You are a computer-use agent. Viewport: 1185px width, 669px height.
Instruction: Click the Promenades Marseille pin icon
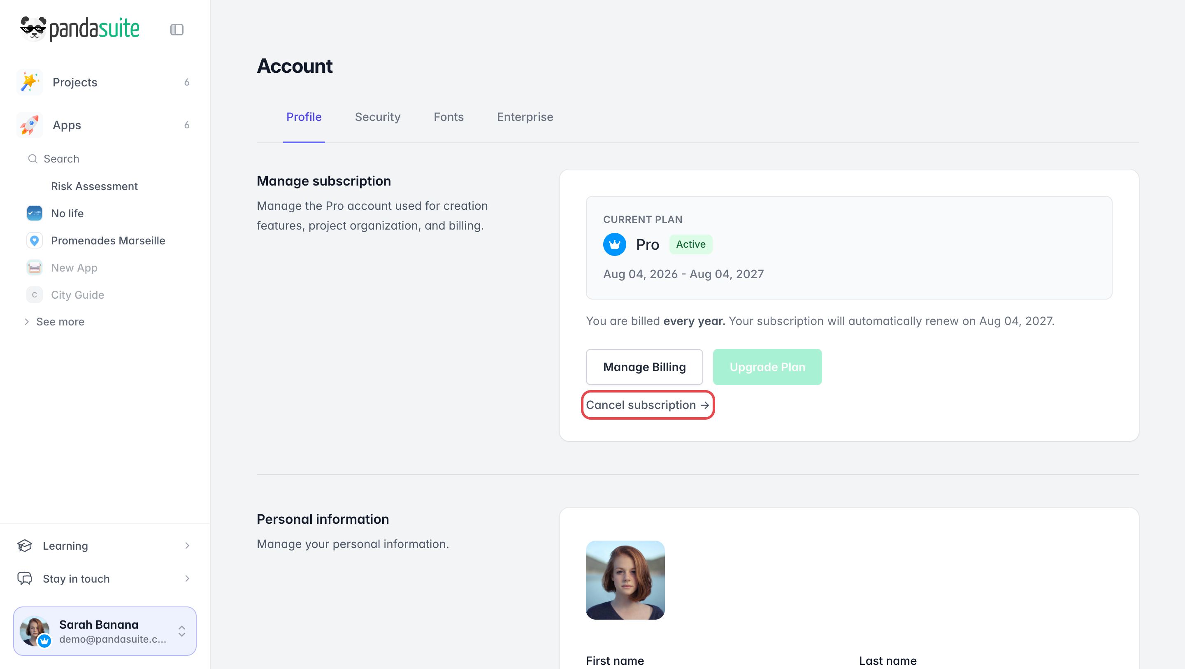point(35,241)
